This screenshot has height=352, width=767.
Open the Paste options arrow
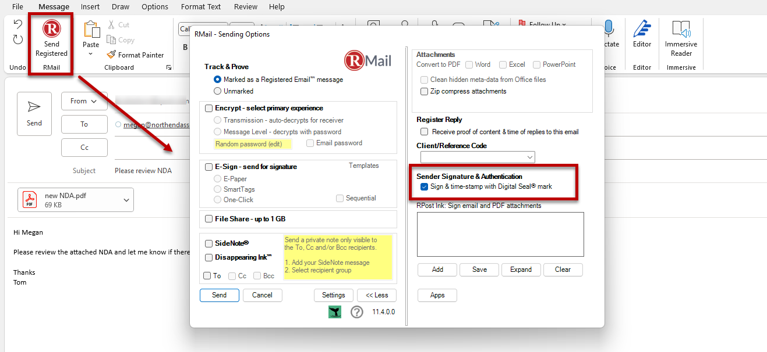point(91,54)
